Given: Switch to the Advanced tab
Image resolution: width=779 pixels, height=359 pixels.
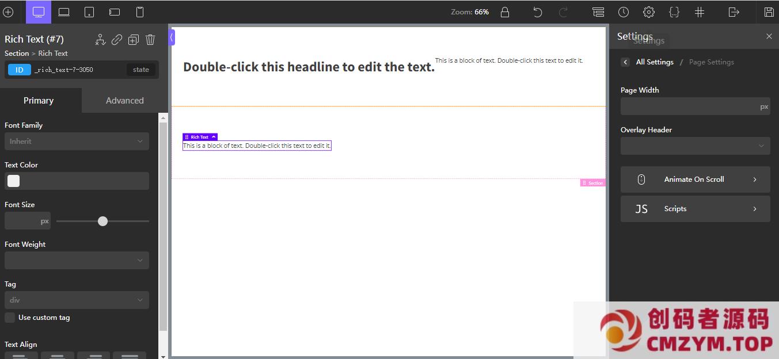Looking at the screenshot, I should [x=124, y=101].
